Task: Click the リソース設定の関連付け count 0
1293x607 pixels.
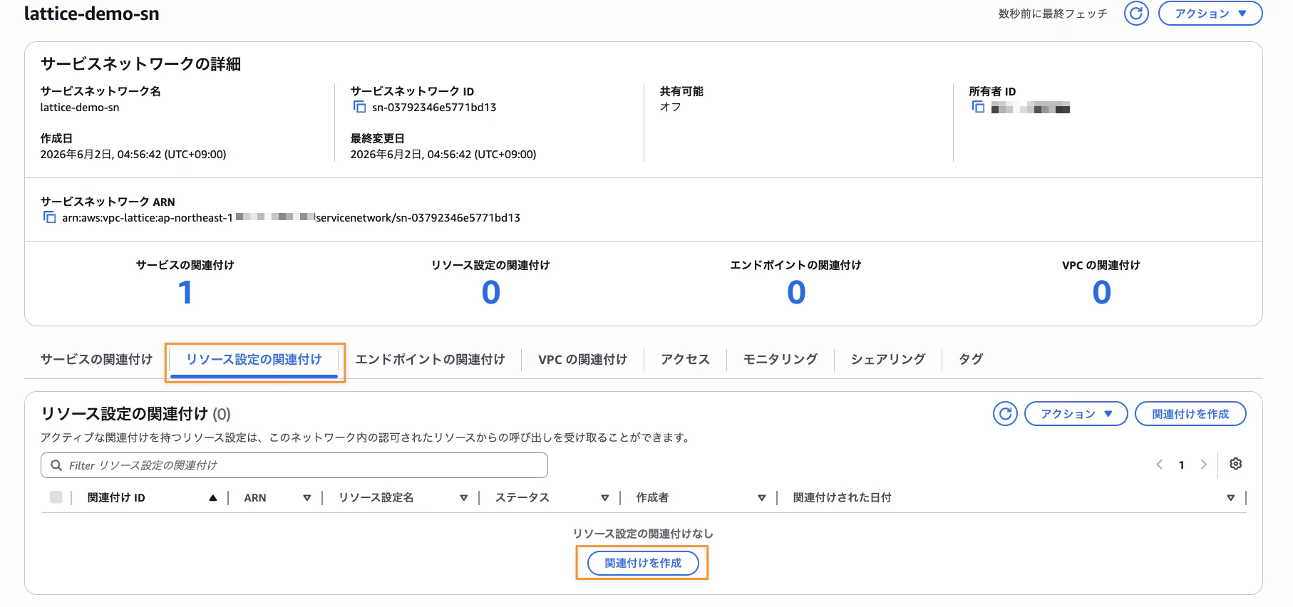Action: 491,292
